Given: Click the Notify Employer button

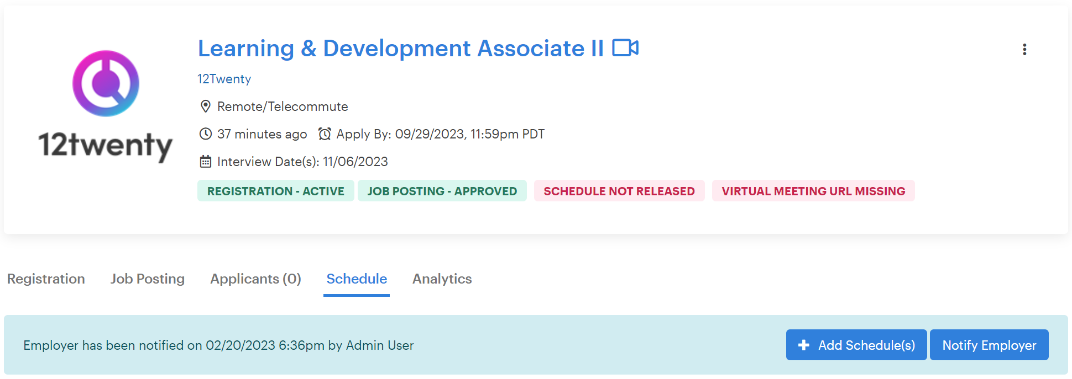Looking at the screenshot, I should click(x=989, y=345).
